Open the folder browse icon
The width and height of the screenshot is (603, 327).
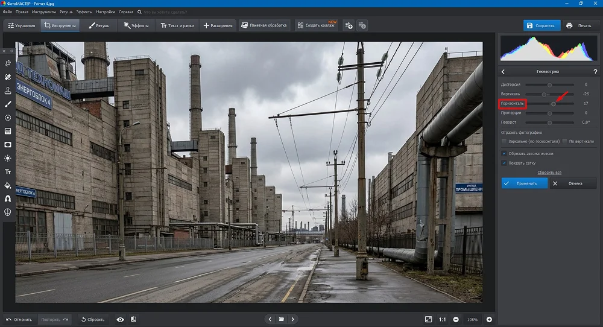(x=282, y=319)
